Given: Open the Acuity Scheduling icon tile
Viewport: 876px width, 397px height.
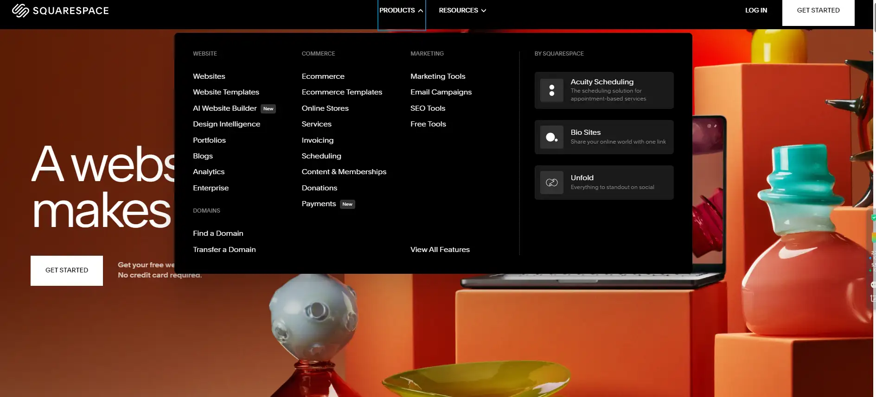Looking at the screenshot, I should (x=551, y=90).
